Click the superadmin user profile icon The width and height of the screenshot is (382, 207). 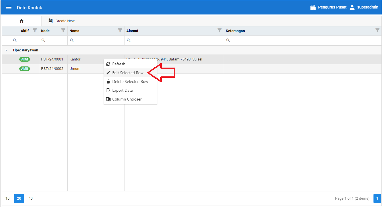click(352, 7)
